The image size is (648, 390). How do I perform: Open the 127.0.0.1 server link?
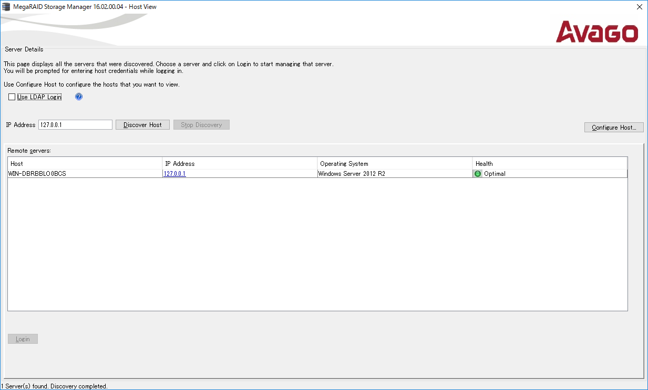[x=174, y=174]
